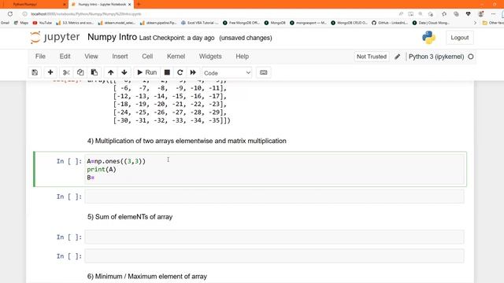Click the output row beginning with -12
Image resolution: width=504 pixels, height=283 pixels.
(170, 96)
